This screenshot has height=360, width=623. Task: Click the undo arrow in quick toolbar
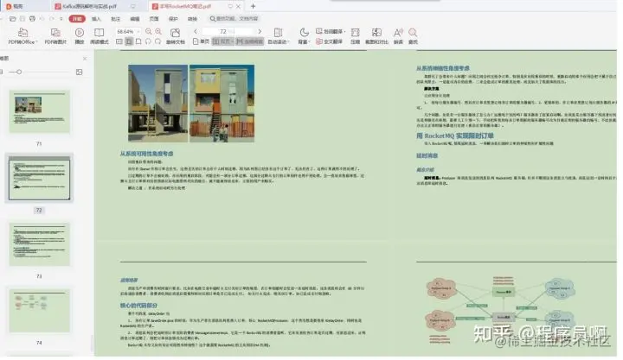[x=42, y=19]
